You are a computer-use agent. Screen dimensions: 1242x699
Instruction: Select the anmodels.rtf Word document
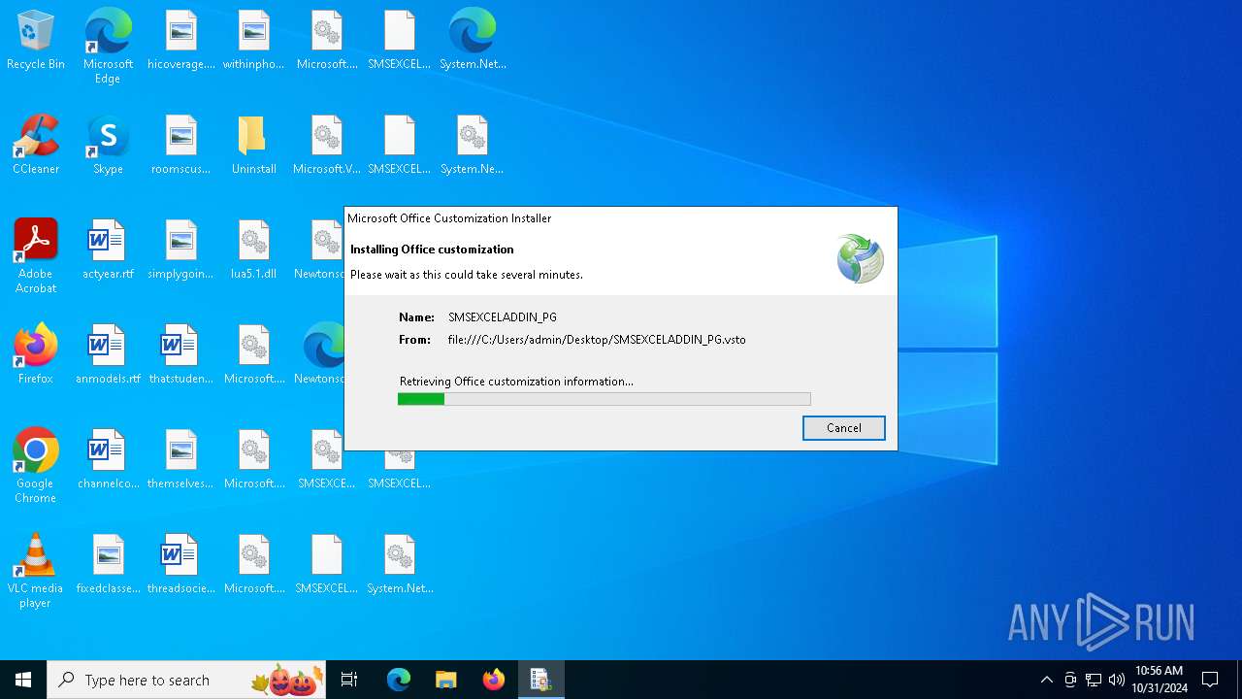coord(108,355)
